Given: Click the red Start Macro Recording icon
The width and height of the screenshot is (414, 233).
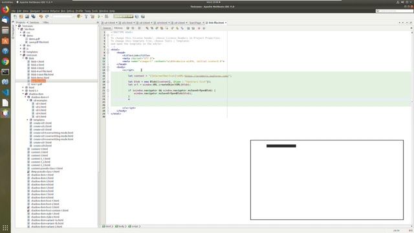Looking at the screenshot, I should click(x=199, y=28).
